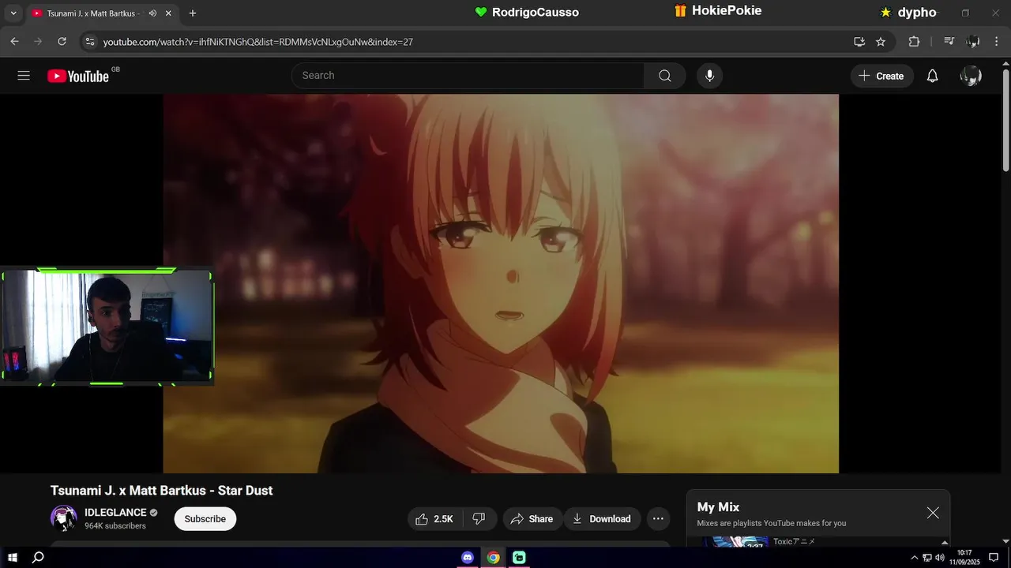Open the Windows action center

(994, 558)
